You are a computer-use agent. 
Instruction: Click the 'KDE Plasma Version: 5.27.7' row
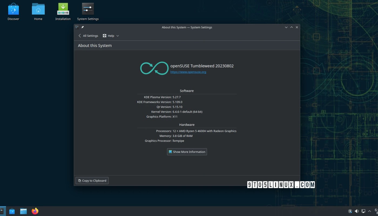click(x=162, y=97)
